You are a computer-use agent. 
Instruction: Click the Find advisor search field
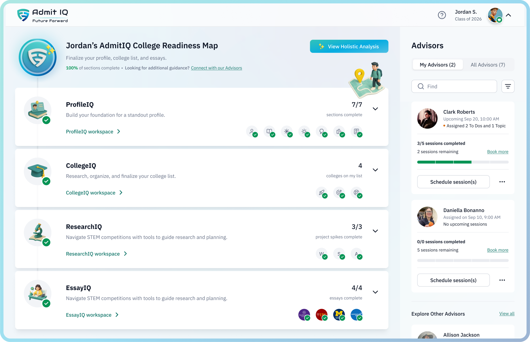(x=454, y=86)
